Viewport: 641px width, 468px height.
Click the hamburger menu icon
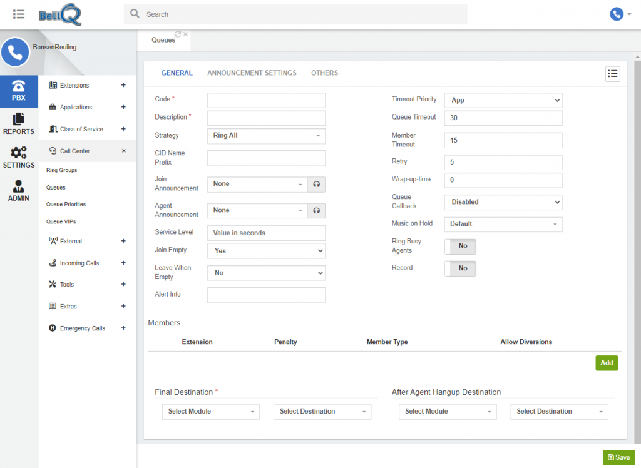pyautogui.click(x=18, y=14)
